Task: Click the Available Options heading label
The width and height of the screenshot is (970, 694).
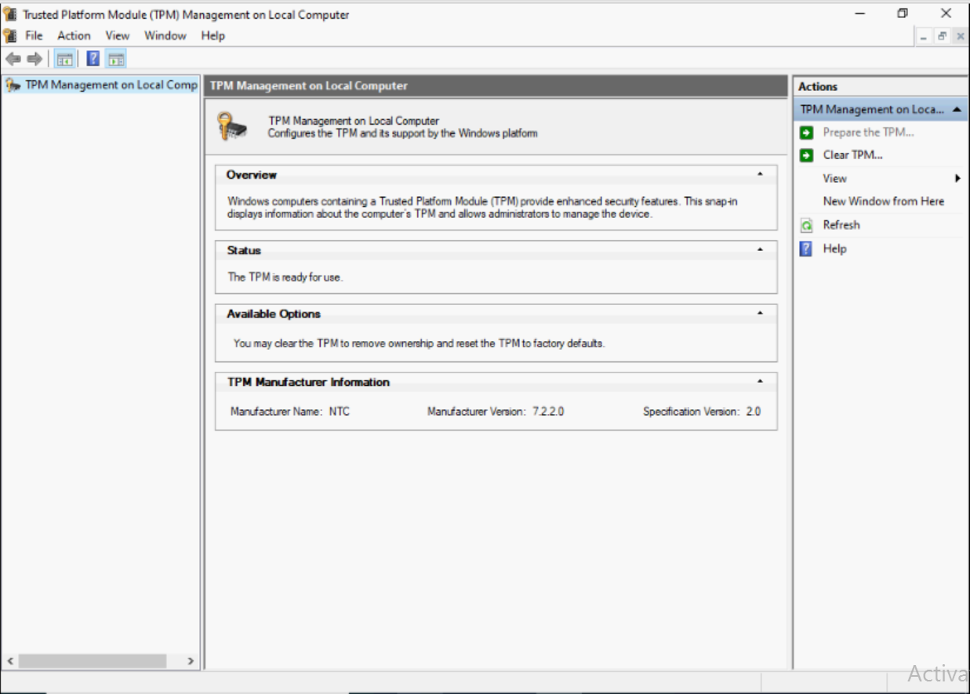Action: tap(274, 314)
